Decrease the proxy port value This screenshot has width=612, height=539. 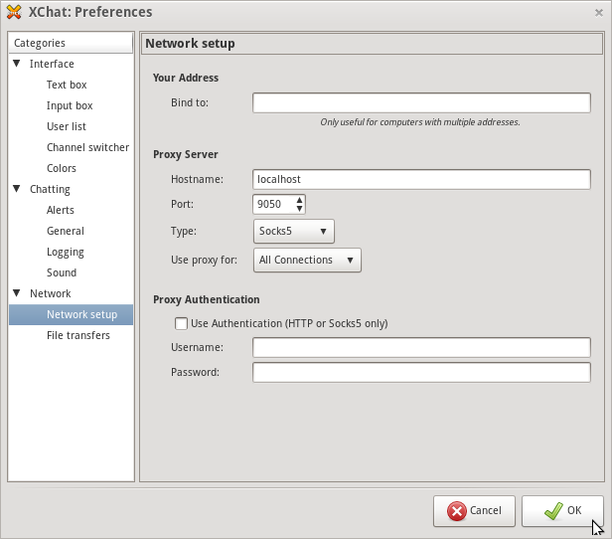(x=299, y=209)
